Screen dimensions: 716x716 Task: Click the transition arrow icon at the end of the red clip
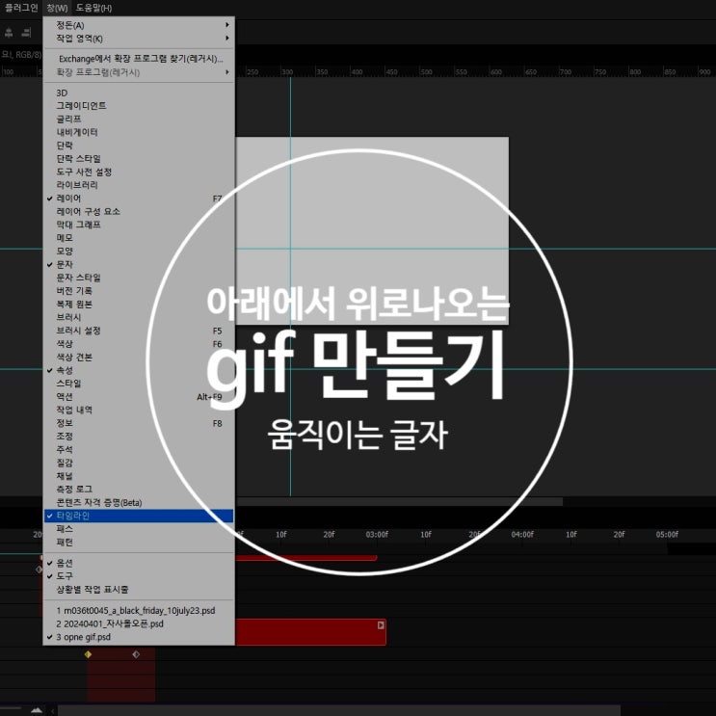[x=381, y=625]
